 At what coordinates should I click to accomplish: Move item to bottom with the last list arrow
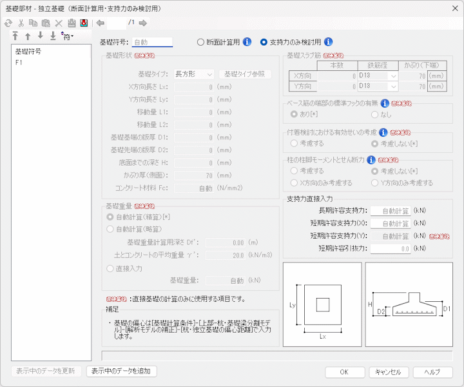53,36
